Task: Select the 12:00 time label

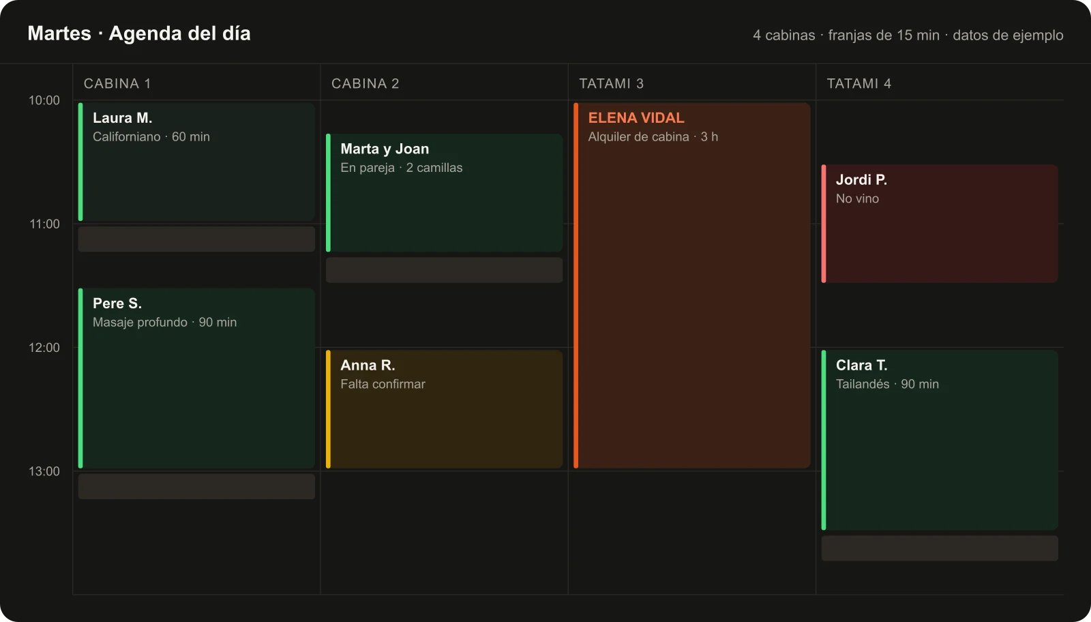Action: pyautogui.click(x=44, y=347)
